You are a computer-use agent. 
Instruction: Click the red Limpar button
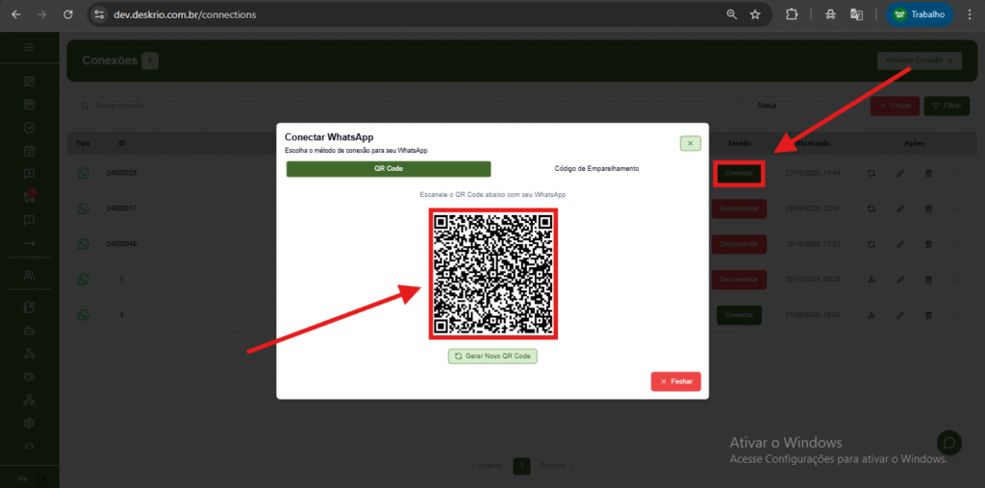click(x=895, y=106)
